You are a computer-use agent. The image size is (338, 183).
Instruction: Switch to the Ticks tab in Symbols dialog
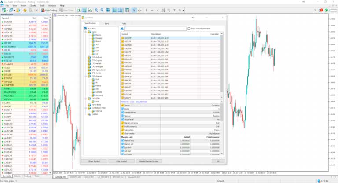tap(124, 23)
